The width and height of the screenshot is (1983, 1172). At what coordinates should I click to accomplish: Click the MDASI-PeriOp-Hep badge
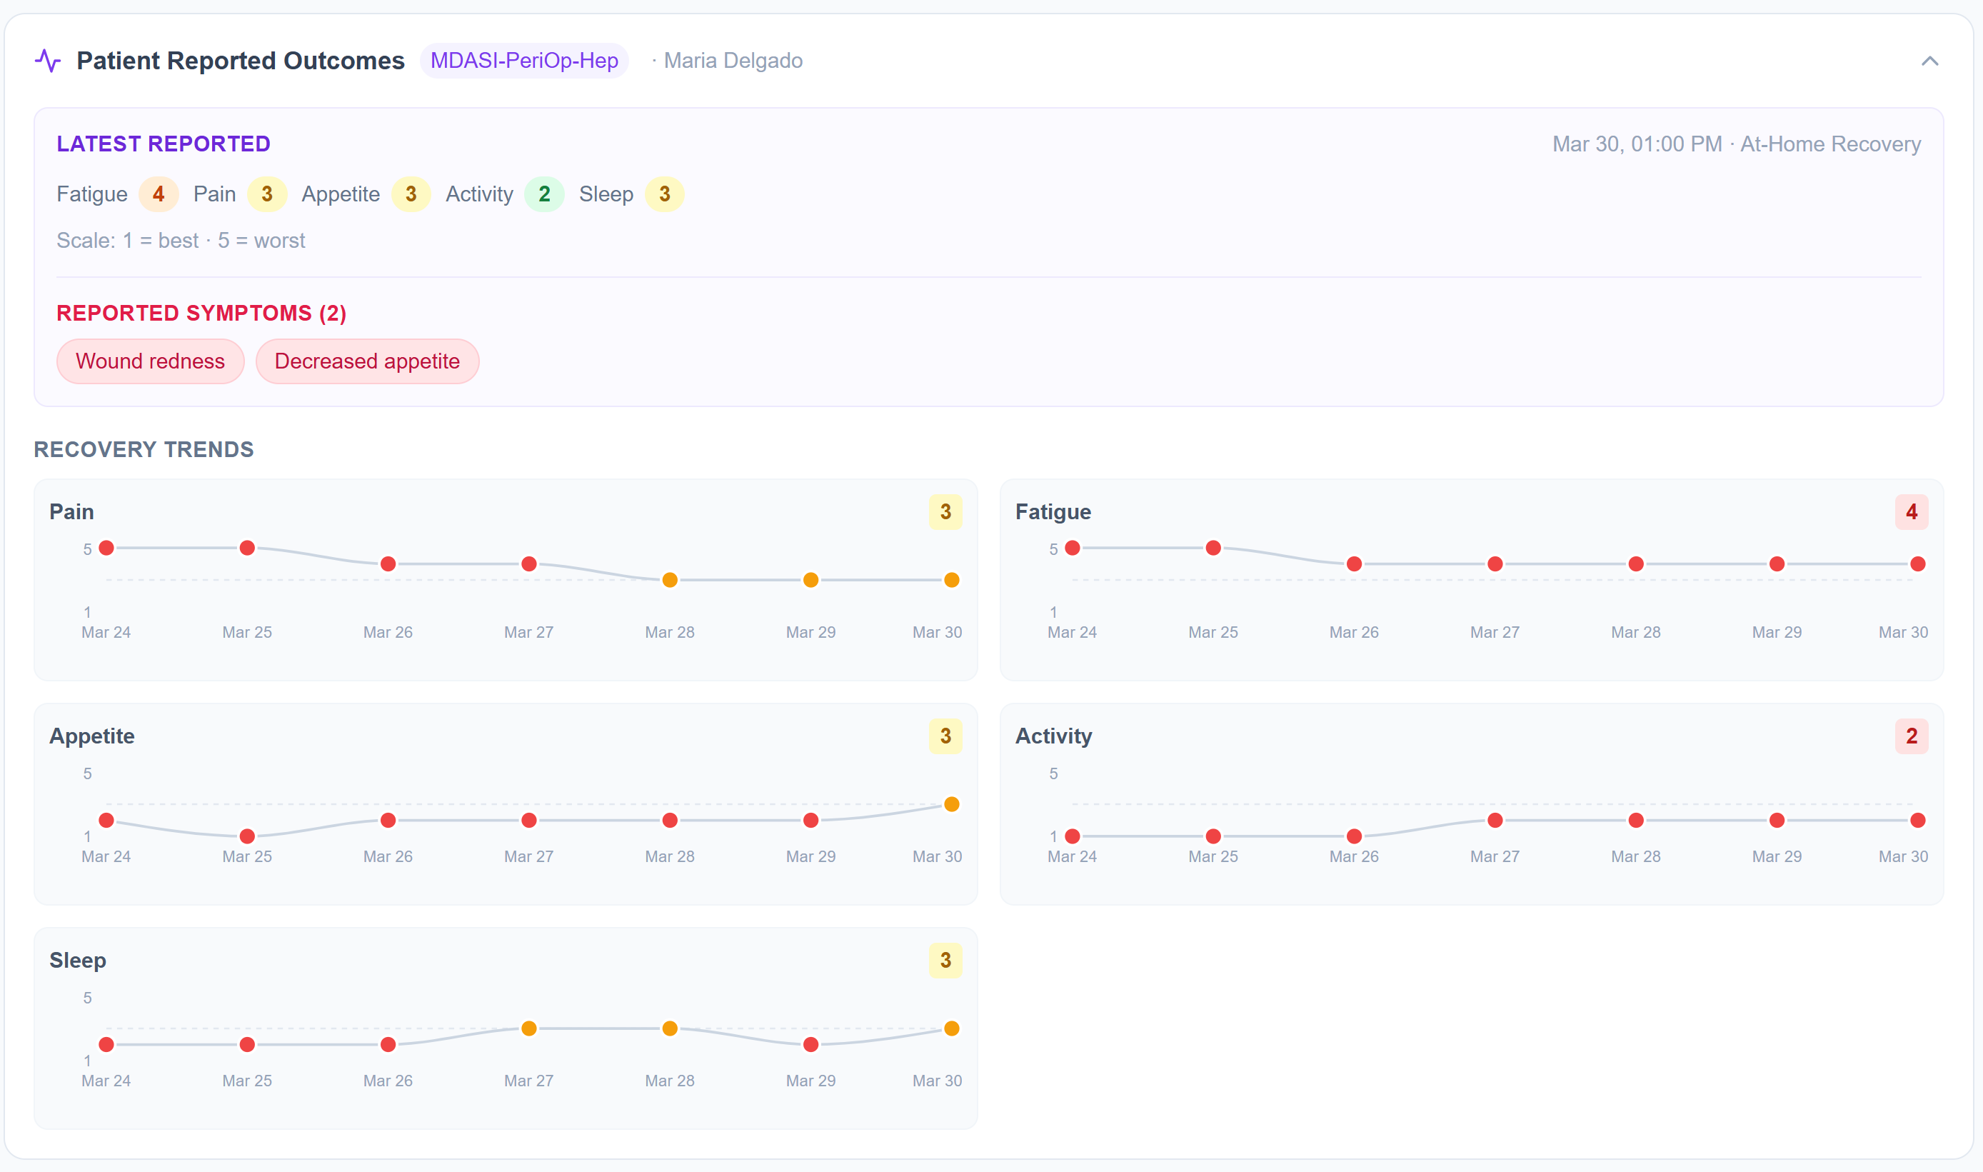524,61
